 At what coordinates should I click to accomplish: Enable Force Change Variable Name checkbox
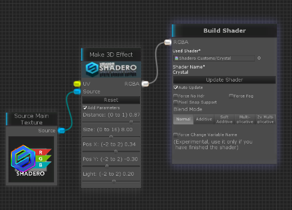tap(176, 135)
